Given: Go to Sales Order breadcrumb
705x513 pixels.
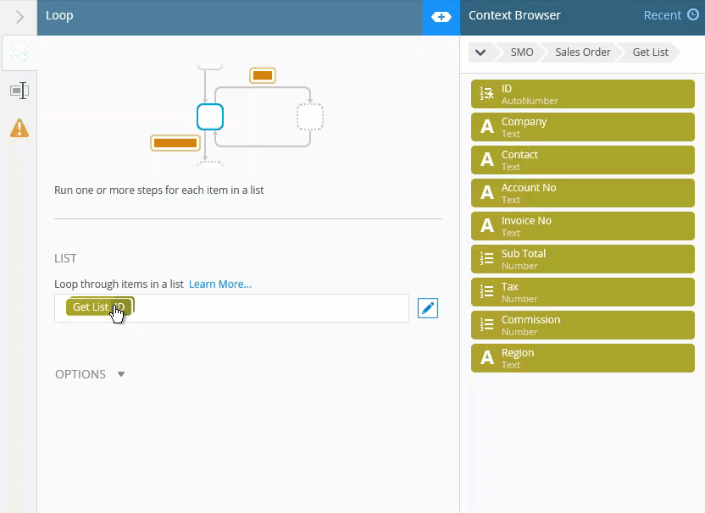Looking at the screenshot, I should point(583,52).
